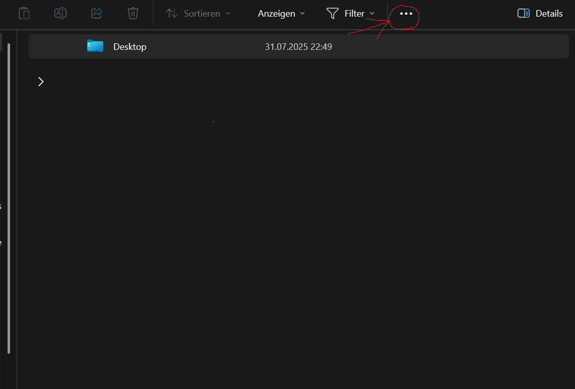Select the Desktop folder row
This screenshot has width=575, height=389.
pos(298,46)
